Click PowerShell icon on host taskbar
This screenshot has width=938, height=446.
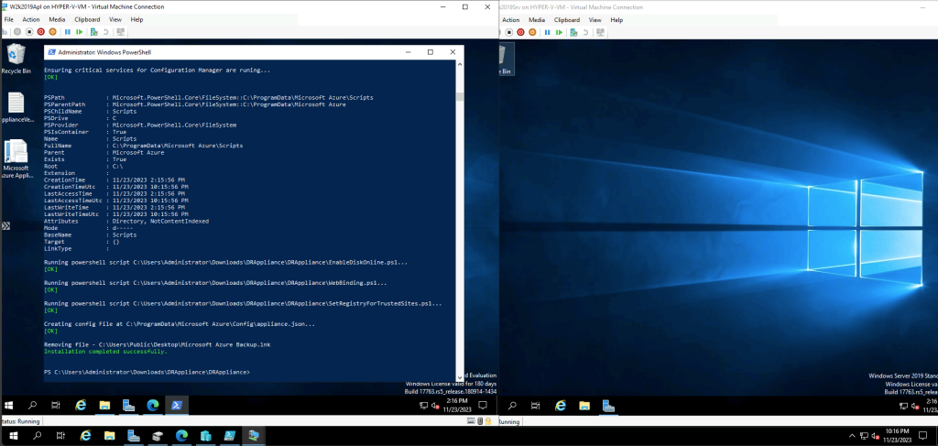[229, 435]
